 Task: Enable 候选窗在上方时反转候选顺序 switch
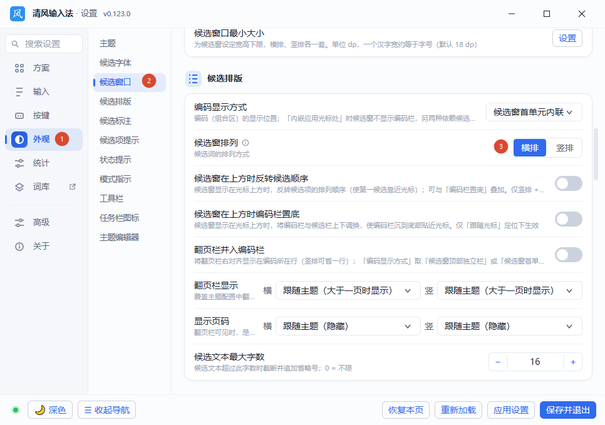[568, 183]
